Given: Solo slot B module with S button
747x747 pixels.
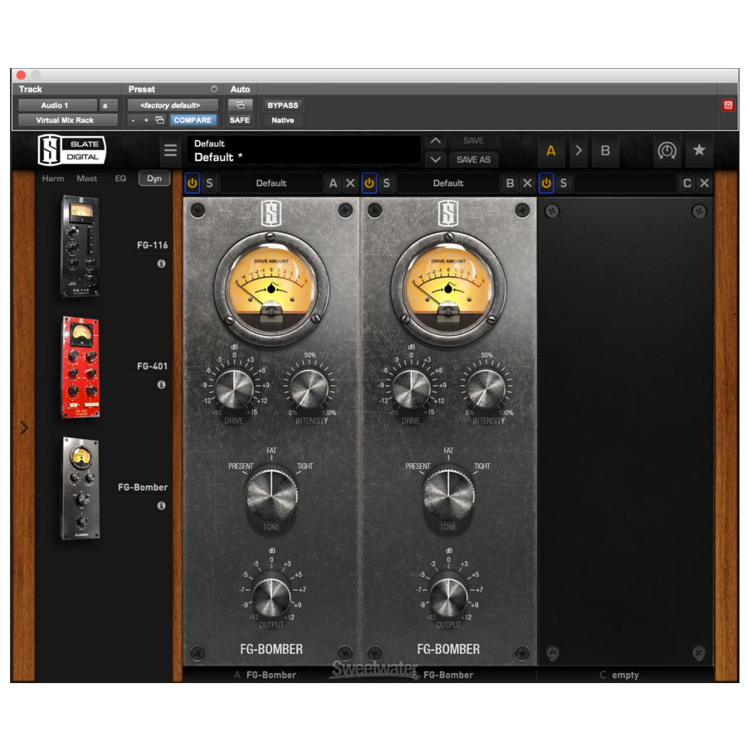Looking at the screenshot, I should [x=386, y=183].
